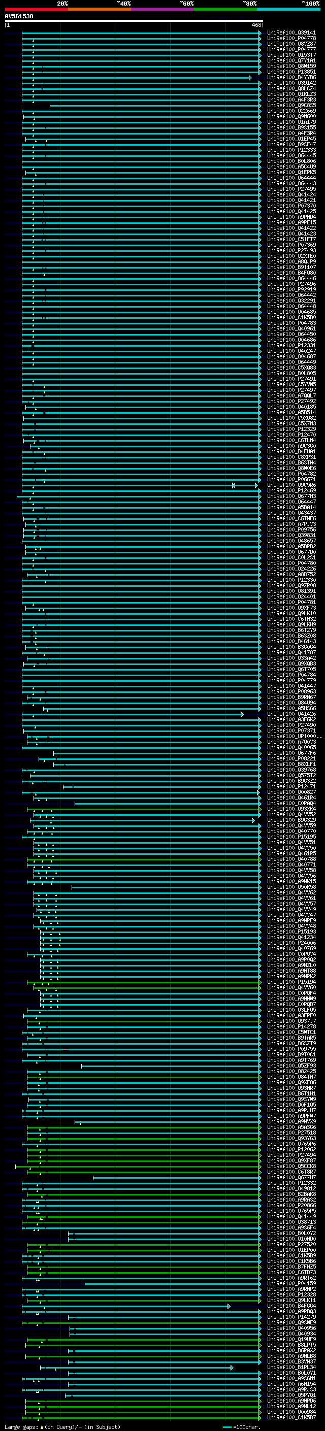Open hit UniRef100_Q8VZ87

pyautogui.click(x=291, y=44)
